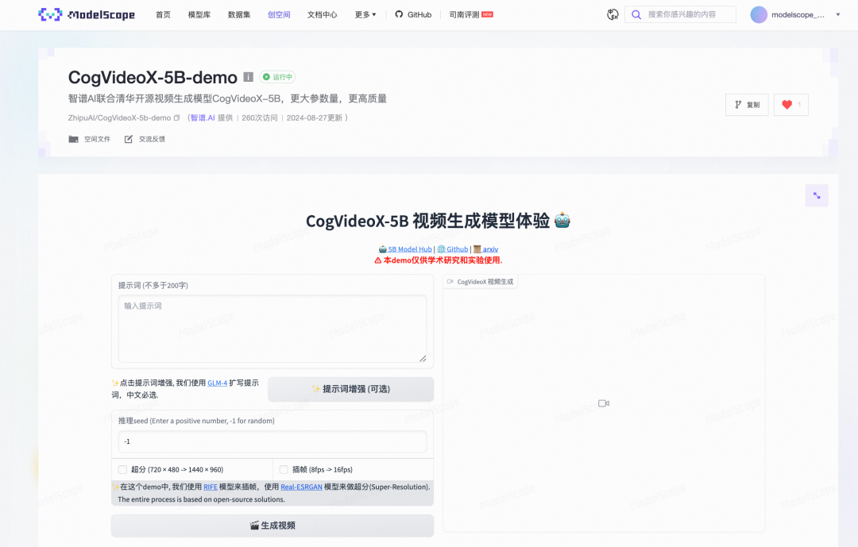The image size is (858, 547).
Task: Click the info icon beside CogVideoX-5B-demo
Action: coord(249,77)
